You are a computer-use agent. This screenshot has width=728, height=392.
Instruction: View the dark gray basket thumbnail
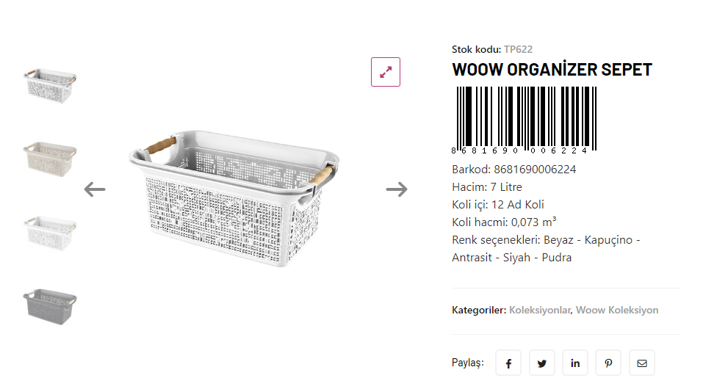click(x=51, y=302)
